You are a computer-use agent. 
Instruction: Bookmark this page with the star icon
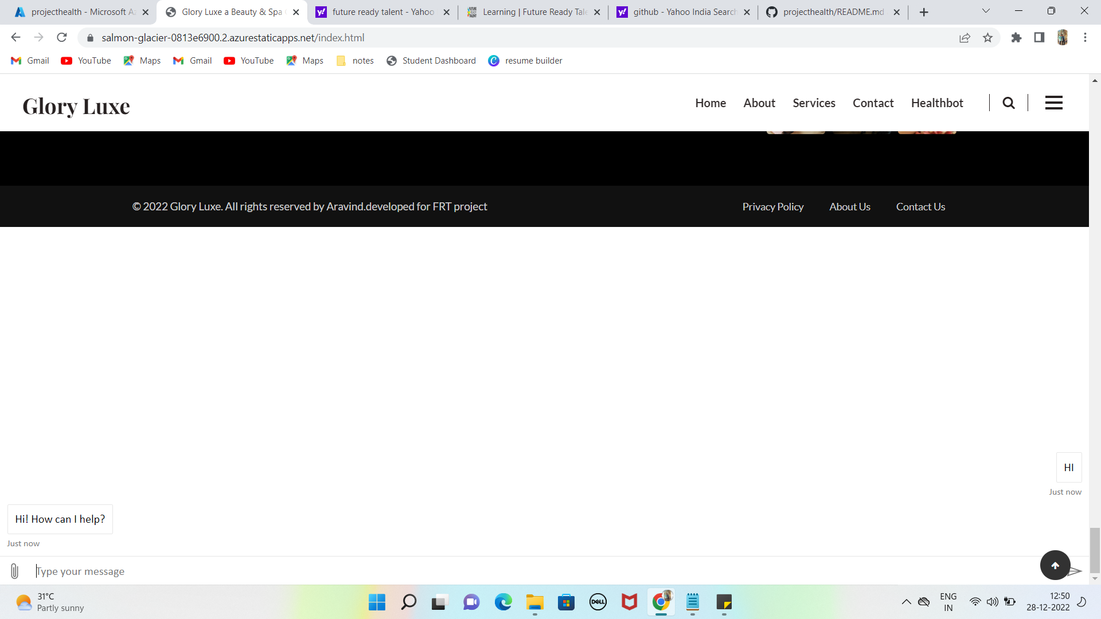[987, 38]
